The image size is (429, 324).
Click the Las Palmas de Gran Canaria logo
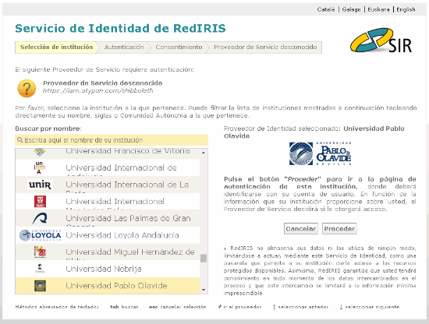click(x=40, y=218)
